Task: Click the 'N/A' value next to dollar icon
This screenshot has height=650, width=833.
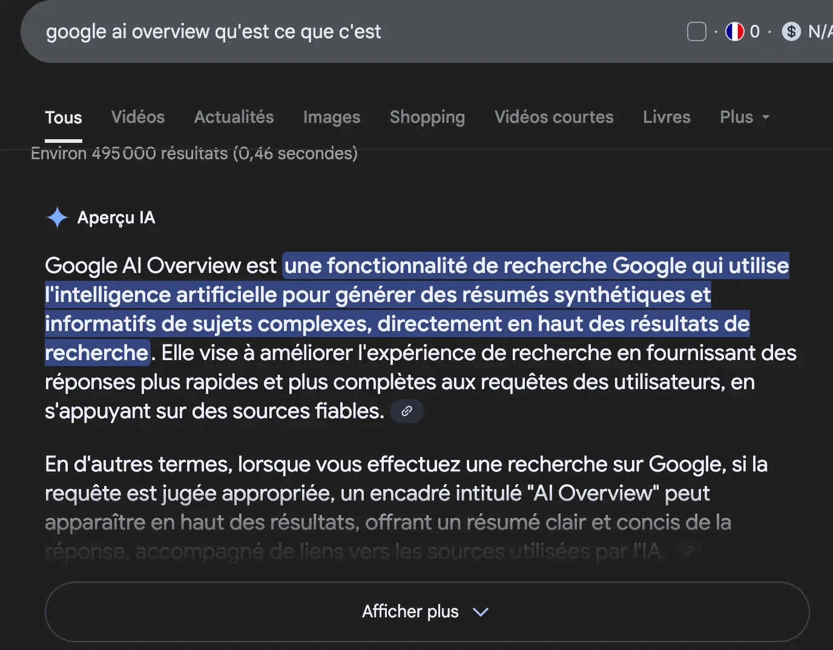Action: 821,31
